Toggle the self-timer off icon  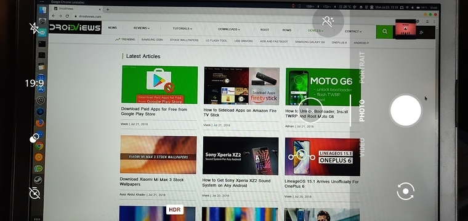tap(34, 193)
